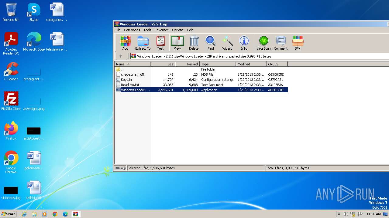389x218 pixels.
Task: Click the drive/key icons in status bar
Action: tap(121, 168)
